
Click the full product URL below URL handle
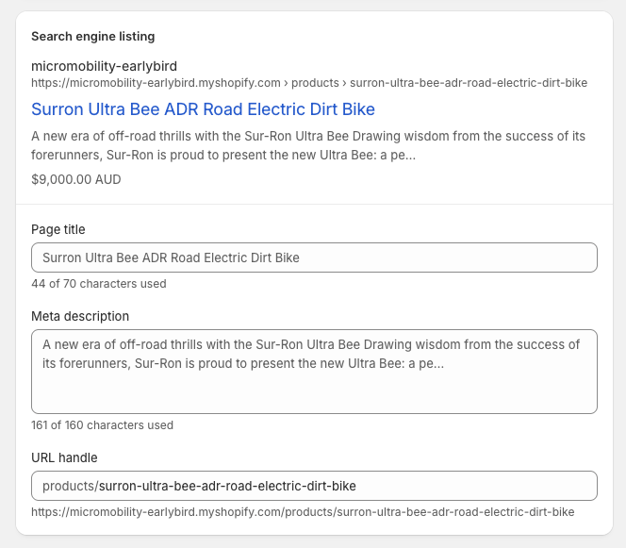coord(303,512)
